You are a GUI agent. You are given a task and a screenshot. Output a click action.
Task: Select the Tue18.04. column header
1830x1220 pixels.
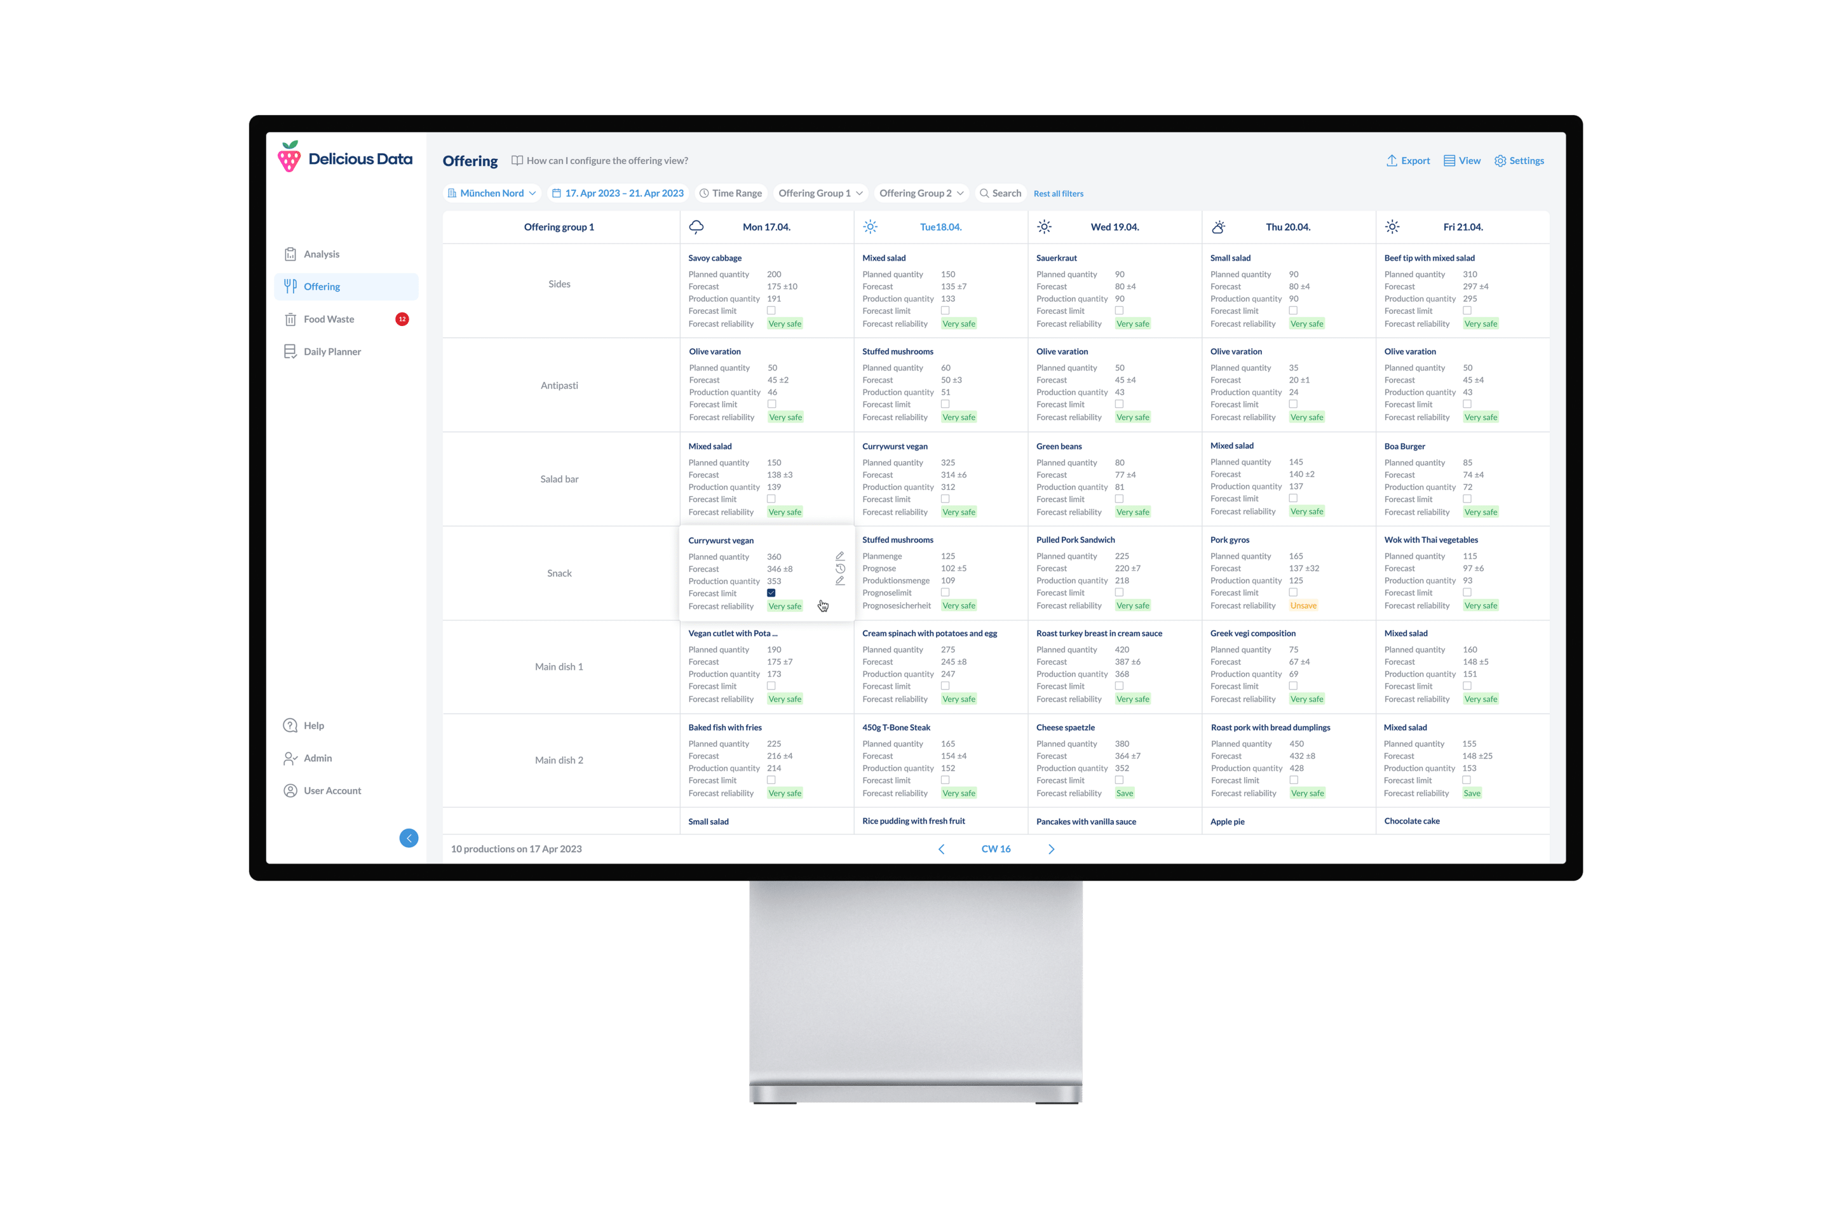tap(940, 227)
